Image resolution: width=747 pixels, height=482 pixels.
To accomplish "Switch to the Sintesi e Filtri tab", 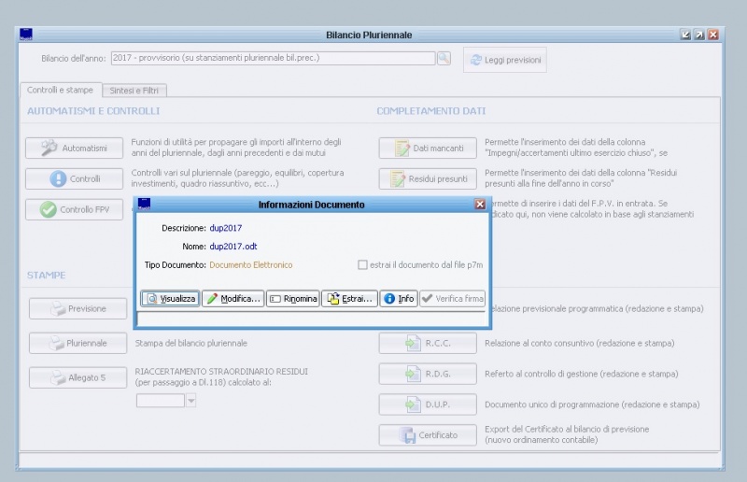I will click(x=134, y=90).
